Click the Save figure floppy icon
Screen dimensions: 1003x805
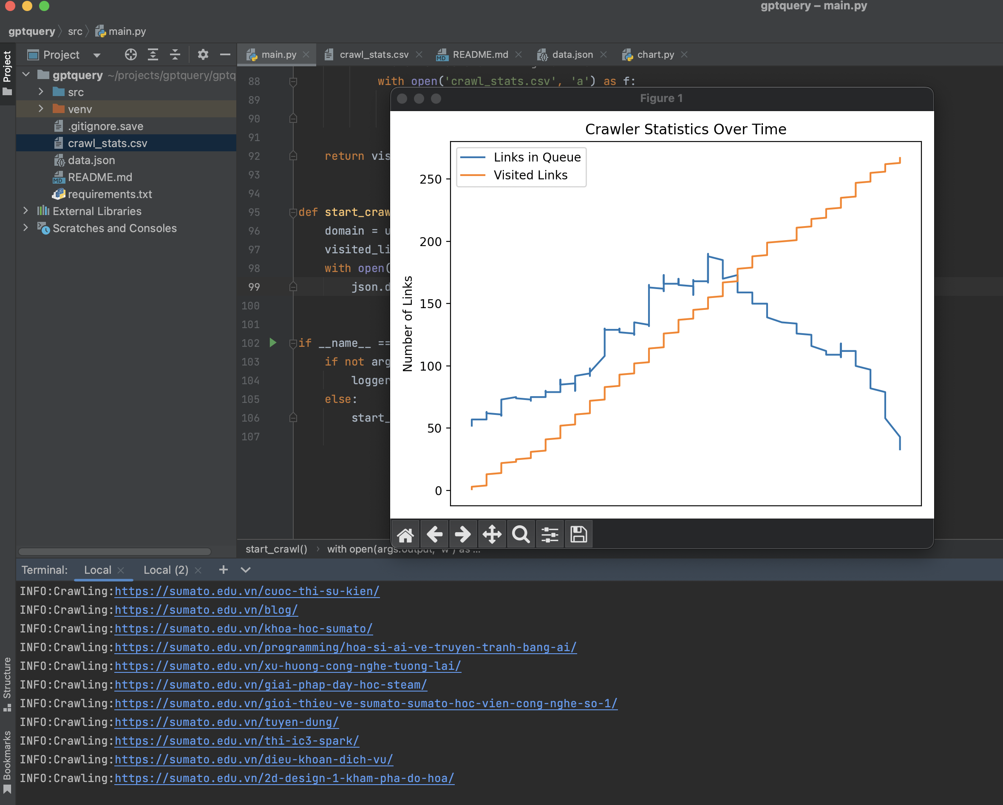579,534
